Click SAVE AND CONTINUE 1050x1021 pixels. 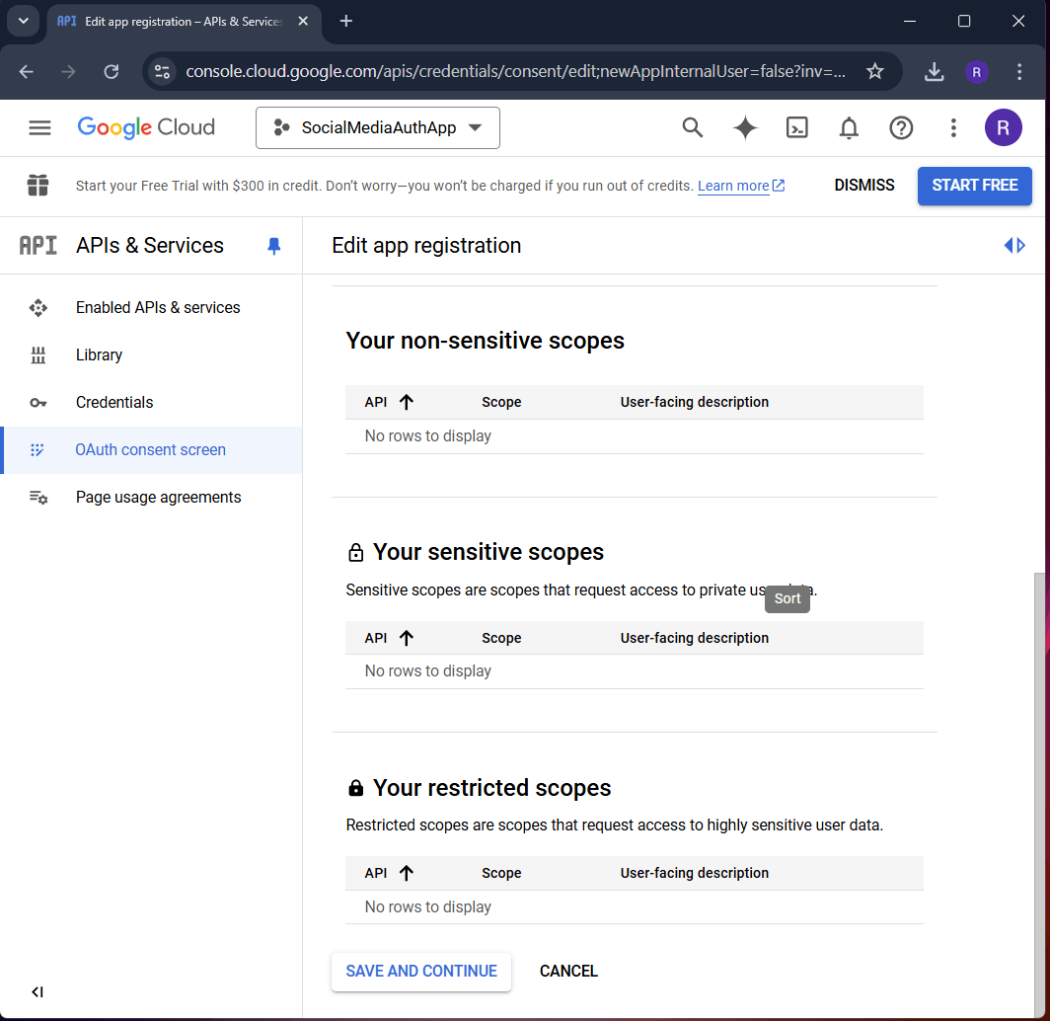tap(420, 971)
